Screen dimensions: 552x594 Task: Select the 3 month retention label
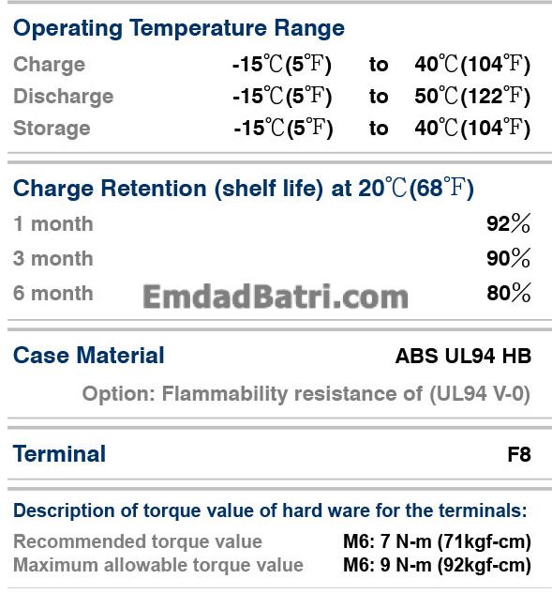point(53,258)
